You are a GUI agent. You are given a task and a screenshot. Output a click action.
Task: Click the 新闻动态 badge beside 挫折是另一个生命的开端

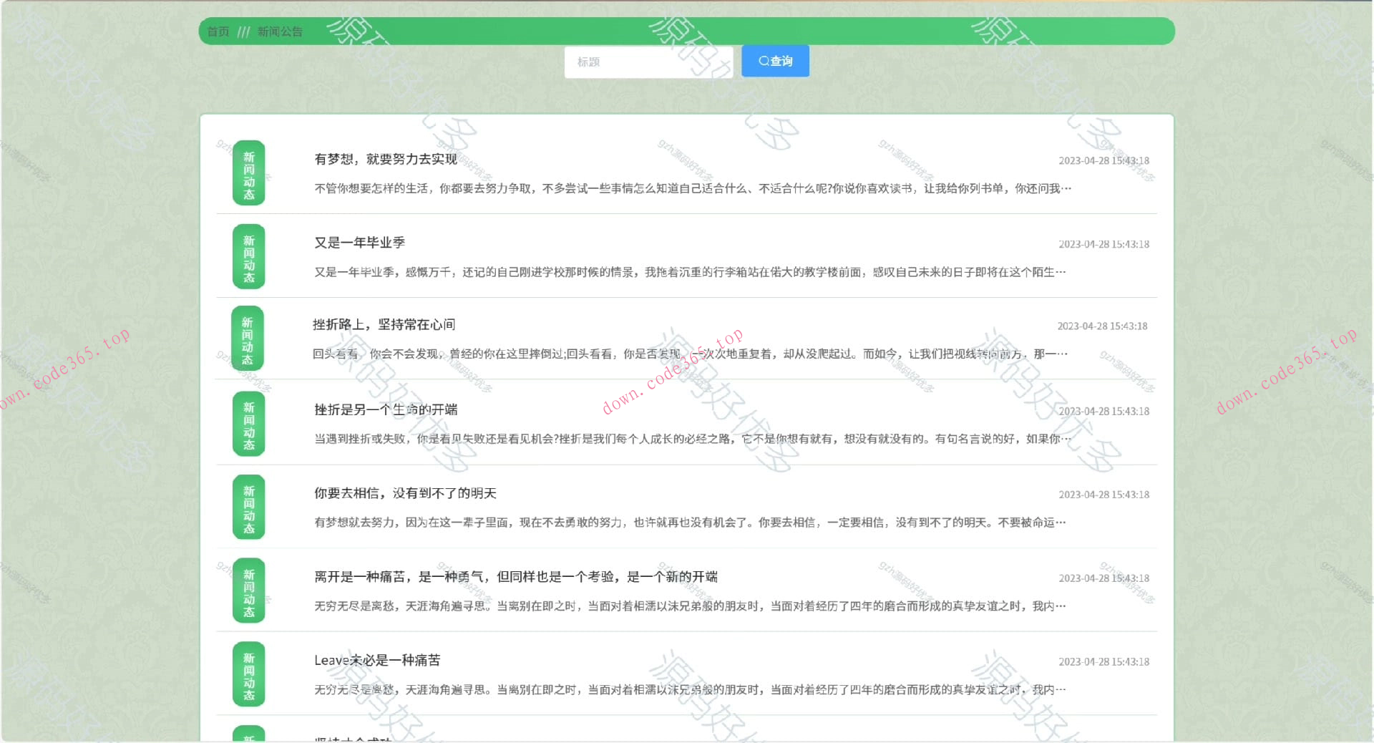pyautogui.click(x=248, y=422)
